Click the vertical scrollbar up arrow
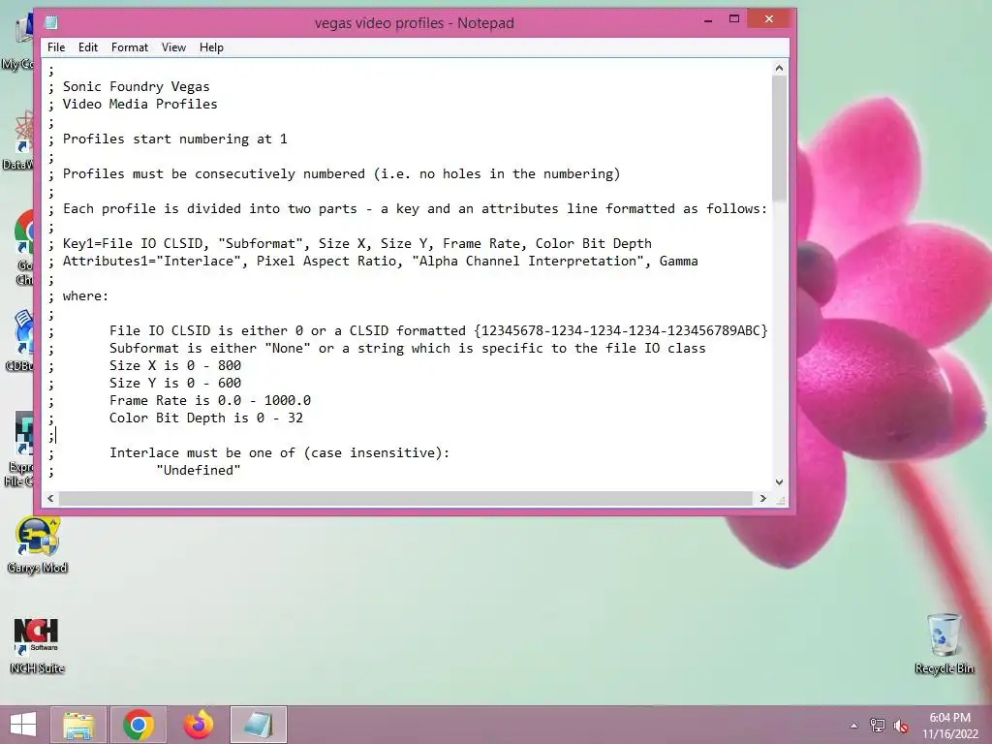Image resolution: width=992 pixels, height=744 pixels. tap(780, 68)
